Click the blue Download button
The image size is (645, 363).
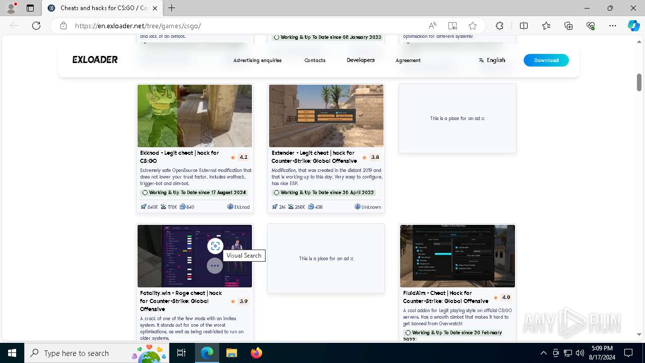point(546,60)
